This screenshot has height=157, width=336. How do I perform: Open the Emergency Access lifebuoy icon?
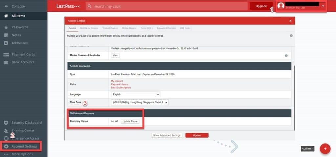[6, 138]
